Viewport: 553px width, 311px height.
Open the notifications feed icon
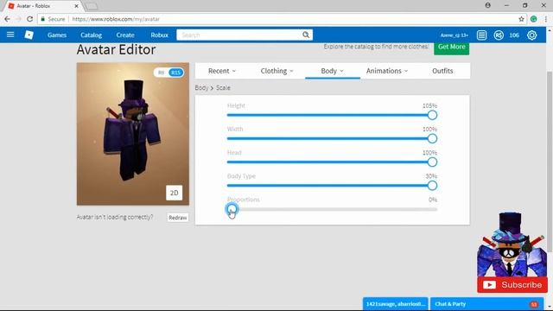pos(481,35)
